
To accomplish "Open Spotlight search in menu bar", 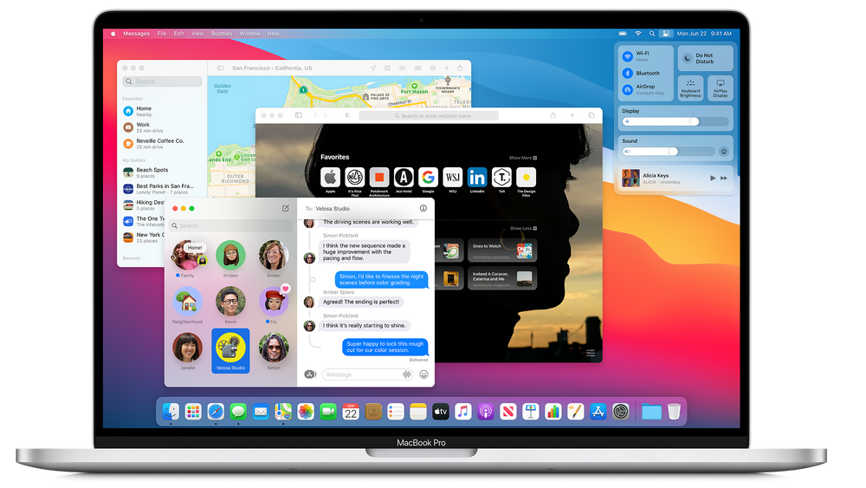I will [x=652, y=34].
